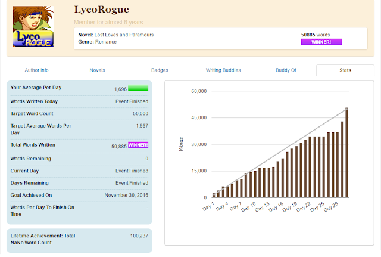Click the '15,000' y-axis label

click(x=199, y=171)
